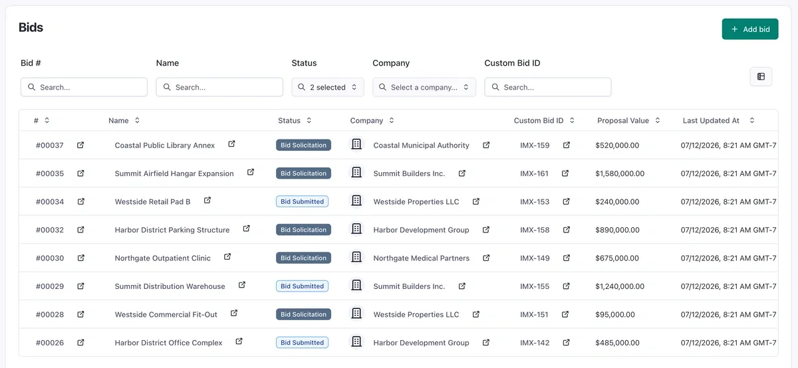The image size is (798, 368).
Task: Click proposal value $1,580,000.00
Action: pyautogui.click(x=620, y=173)
